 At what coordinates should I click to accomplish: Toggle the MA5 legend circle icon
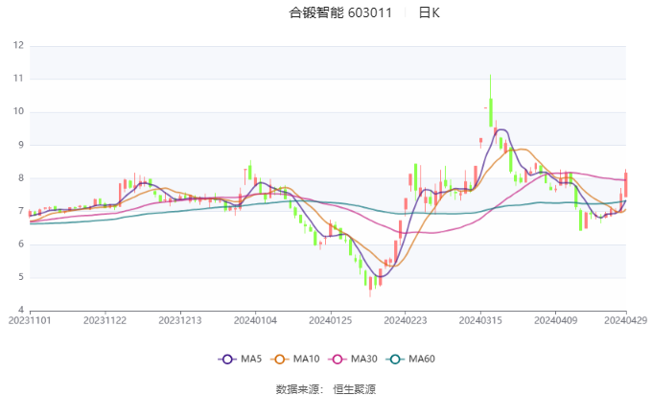pyautogui.click(x=227, y=359)
